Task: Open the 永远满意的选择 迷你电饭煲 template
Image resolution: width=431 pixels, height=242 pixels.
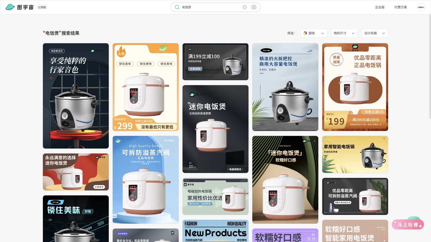Action: click(76, 172)
